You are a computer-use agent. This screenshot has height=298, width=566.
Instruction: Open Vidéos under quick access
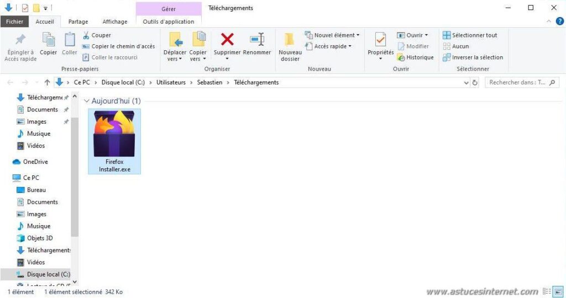(x=32, y=146)
